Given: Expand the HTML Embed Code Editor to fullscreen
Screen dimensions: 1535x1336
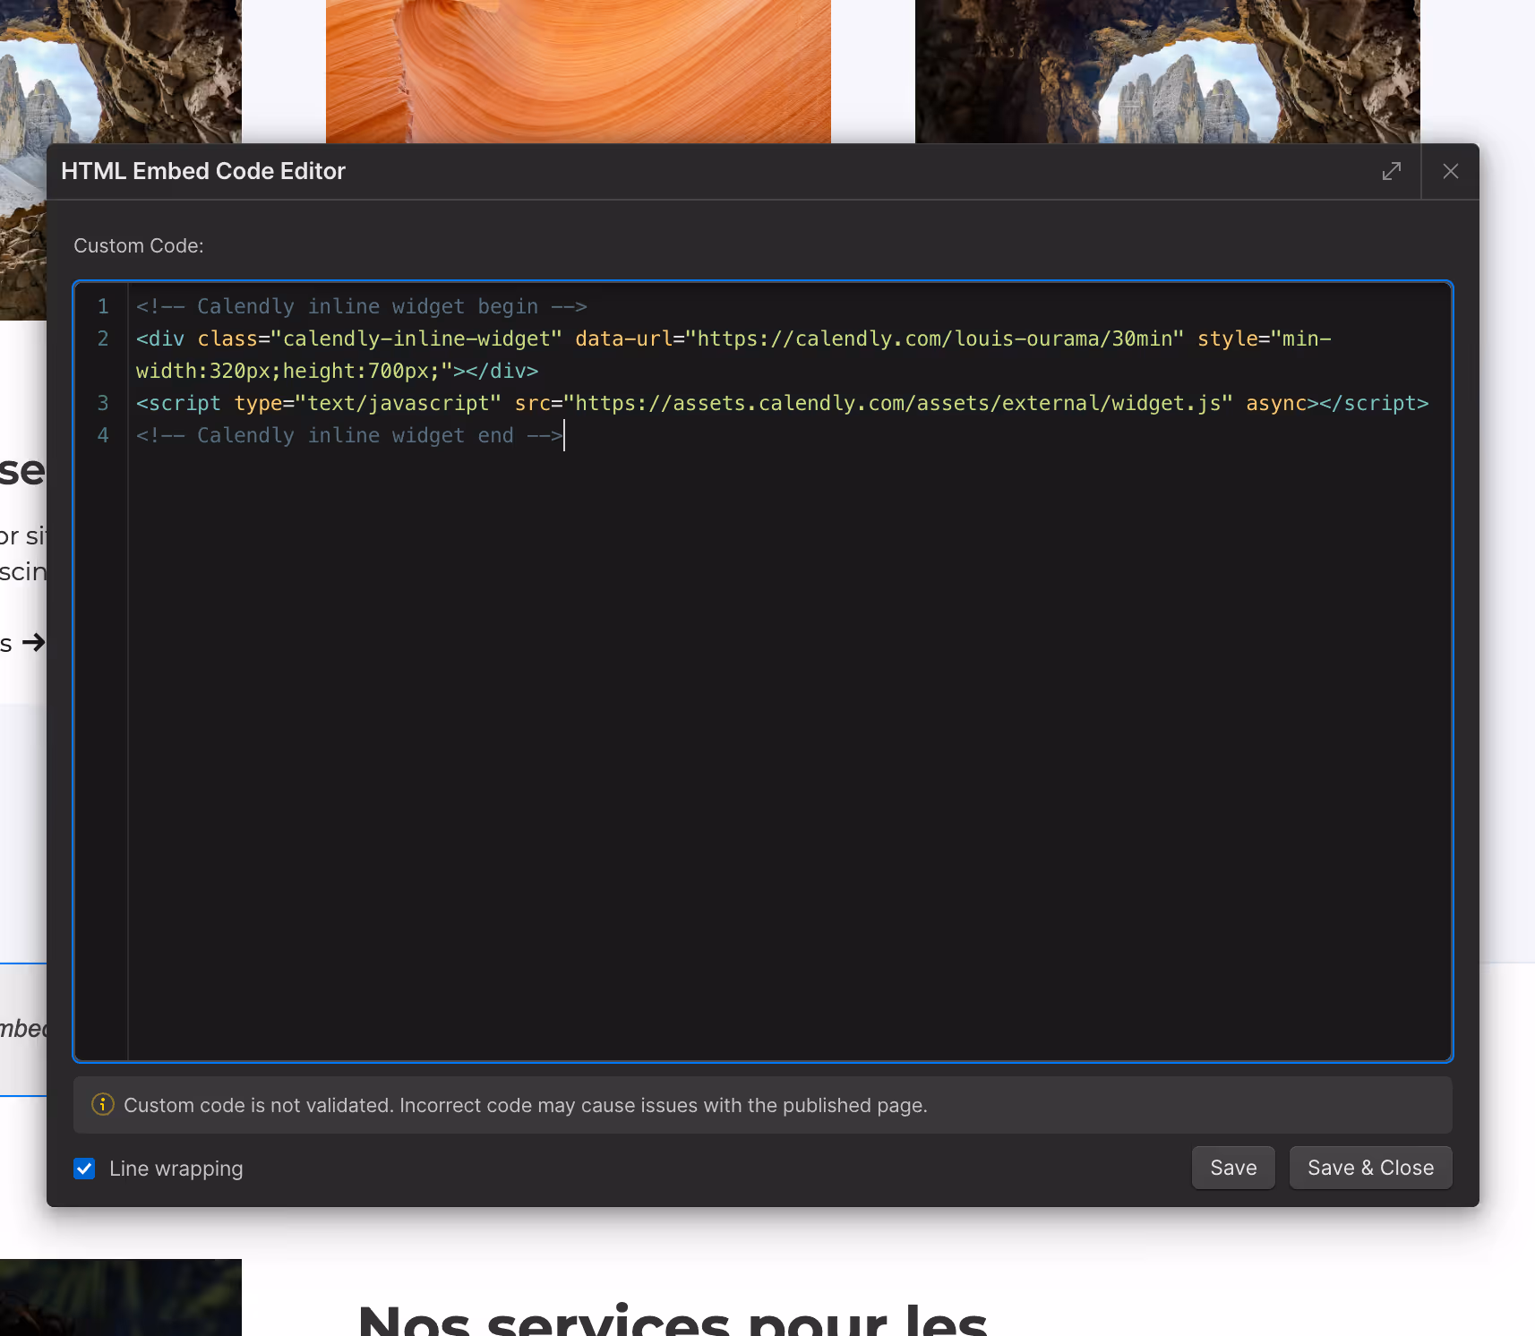Looking at the screenshot, I should coord(1391,171).
